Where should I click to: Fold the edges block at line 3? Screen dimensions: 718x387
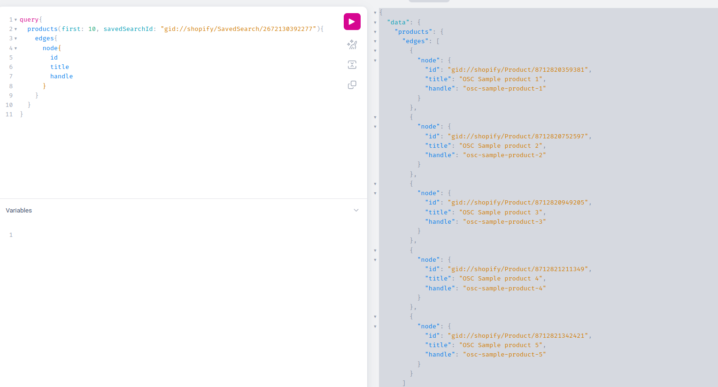[x=15, y=38]
